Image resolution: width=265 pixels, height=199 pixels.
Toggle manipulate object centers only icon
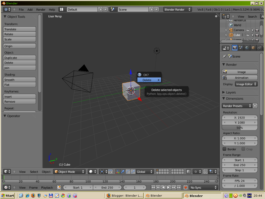point(110,172)
